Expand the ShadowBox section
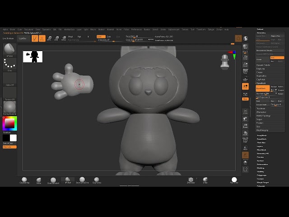289x217 pixels. pyautogui.click(x=261, y=76)
